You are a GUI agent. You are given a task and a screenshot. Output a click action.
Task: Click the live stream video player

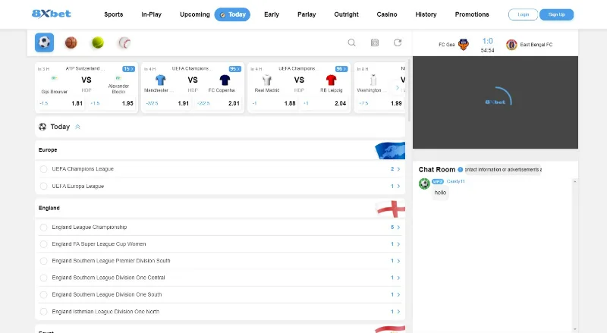(x=495, y=102)
